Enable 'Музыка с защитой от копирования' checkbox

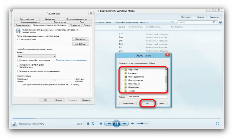(18, 60)
